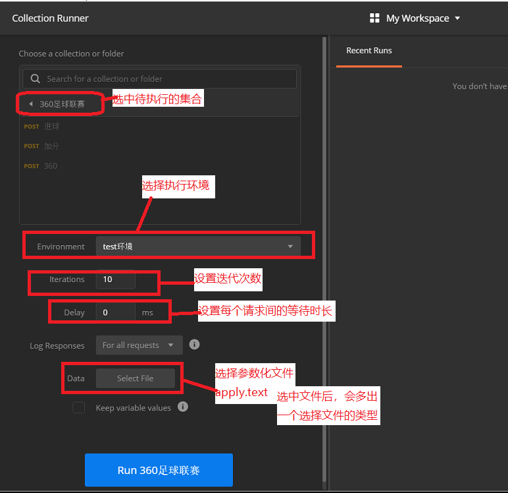
Task: Select the POST 加分 request
Action: [x=41, y=146]
